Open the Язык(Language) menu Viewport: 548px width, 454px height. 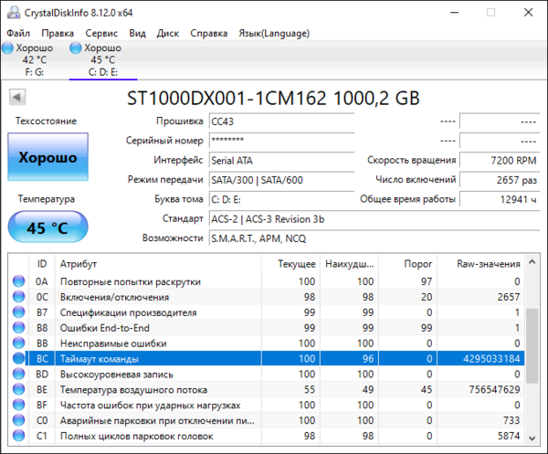[274, 33]
